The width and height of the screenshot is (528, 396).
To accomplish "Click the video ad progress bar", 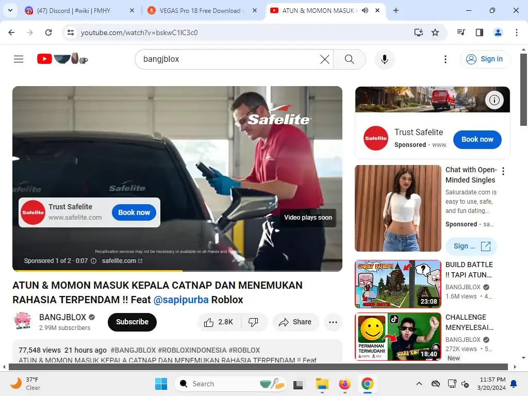I will (177, 270).
